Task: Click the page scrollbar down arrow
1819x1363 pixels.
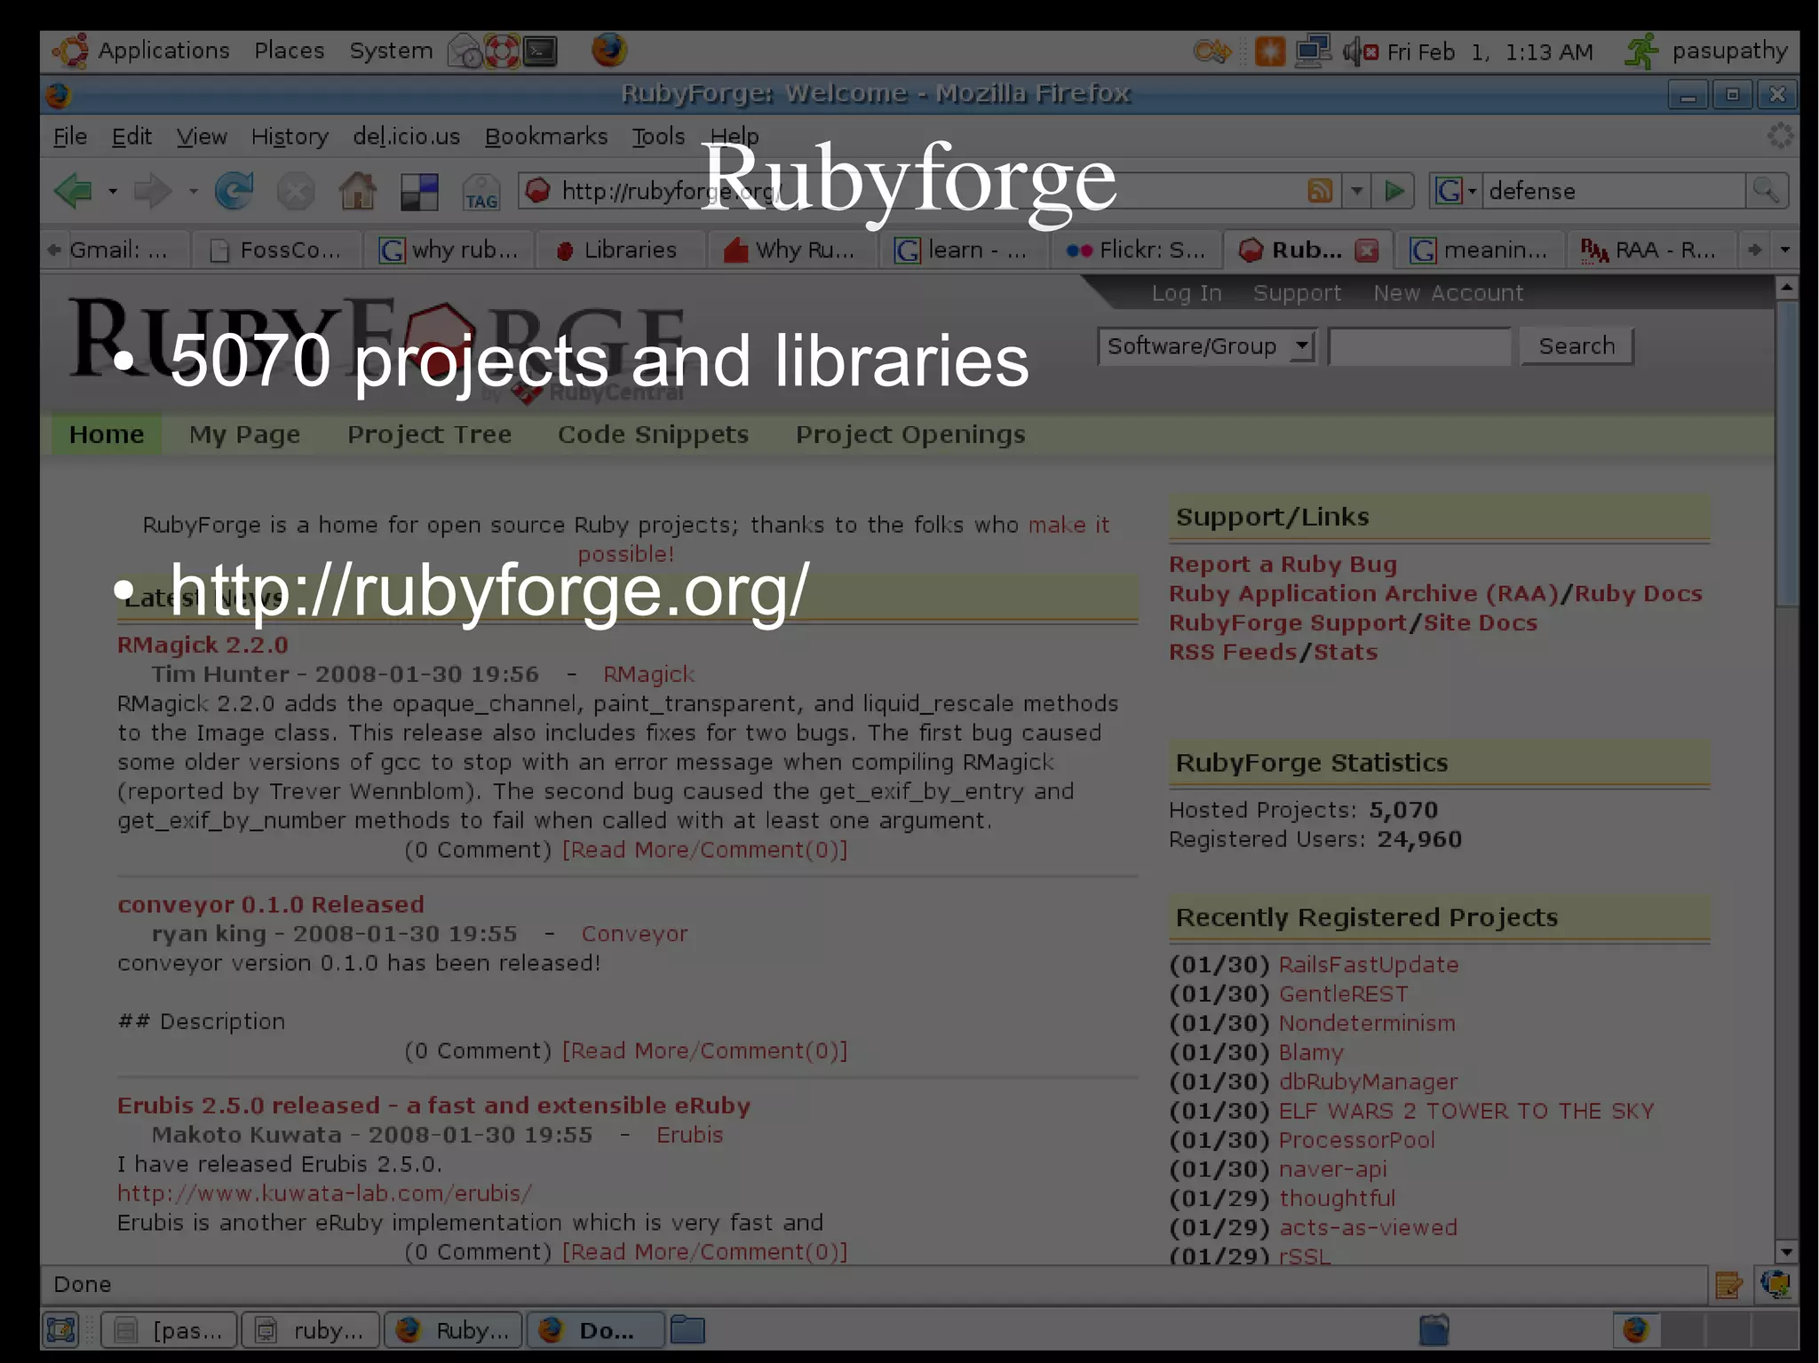Action: pyautogui.click(x=1786, y=1252)
